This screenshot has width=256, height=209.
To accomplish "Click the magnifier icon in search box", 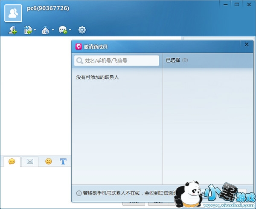I will [x=80, y=60].
